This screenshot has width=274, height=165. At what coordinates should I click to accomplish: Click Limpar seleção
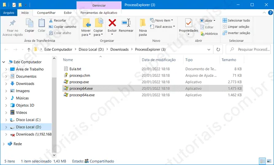pyautogui.click(x=236, y=26)
